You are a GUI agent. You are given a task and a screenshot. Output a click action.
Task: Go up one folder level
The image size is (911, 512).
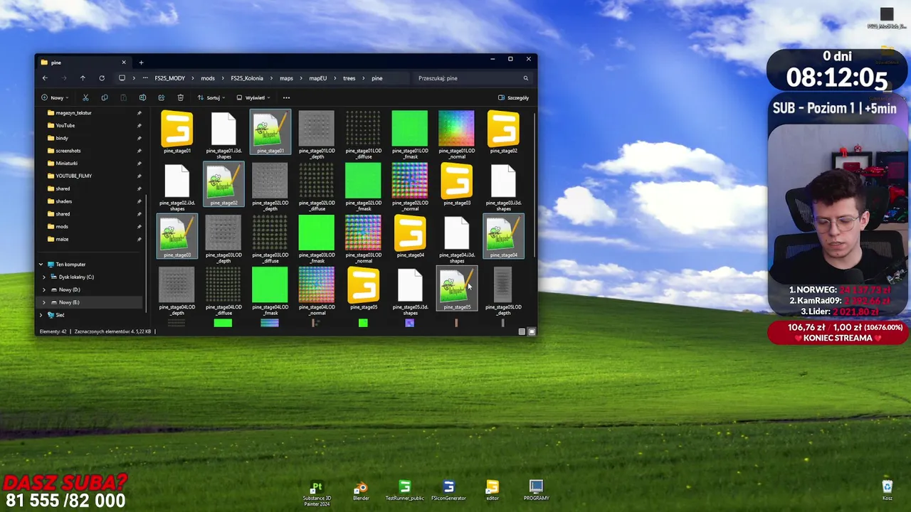coord(83,78)
